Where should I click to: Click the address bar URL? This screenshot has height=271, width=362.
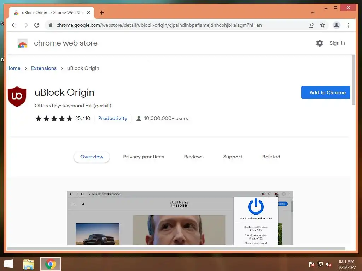pyautogui.click(x=159, y=25)
